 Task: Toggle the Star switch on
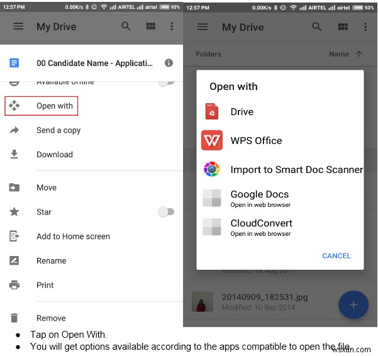(x=166, y=212)
